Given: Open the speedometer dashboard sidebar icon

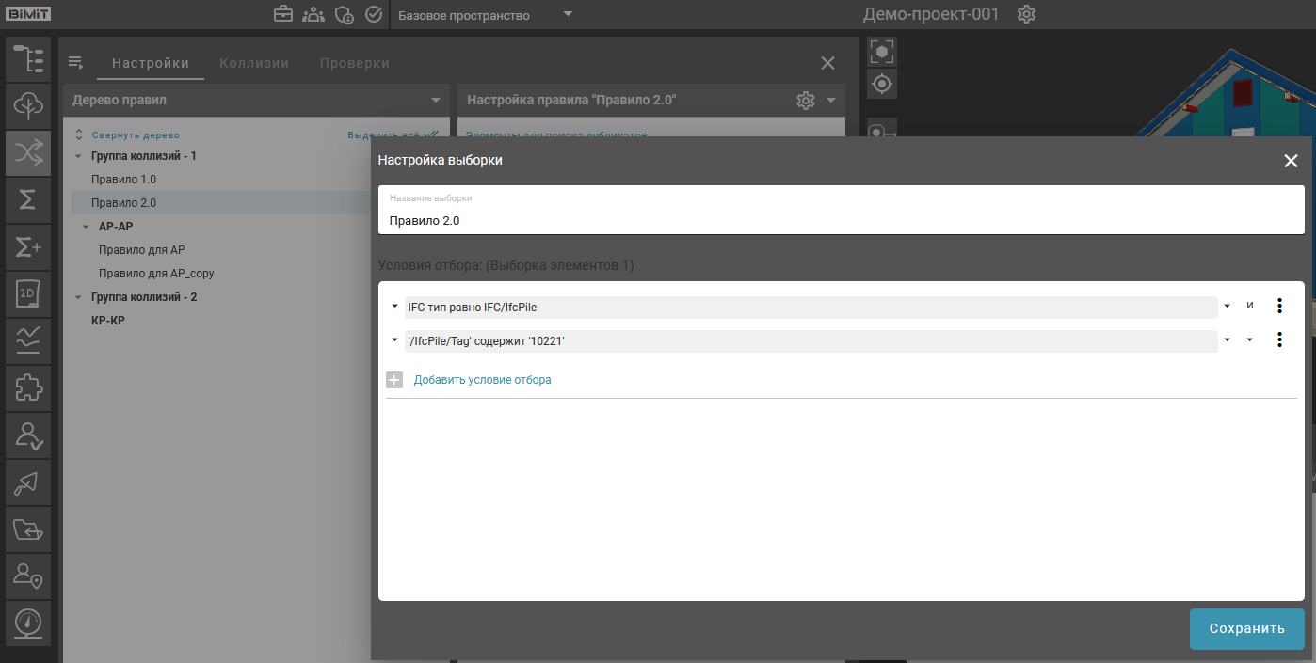Looking at the screenshot, I should (x=28, y=623).
